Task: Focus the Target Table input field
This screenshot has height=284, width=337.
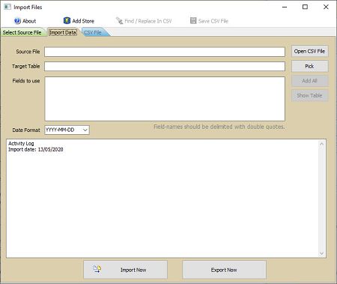Action: [165, 67]
